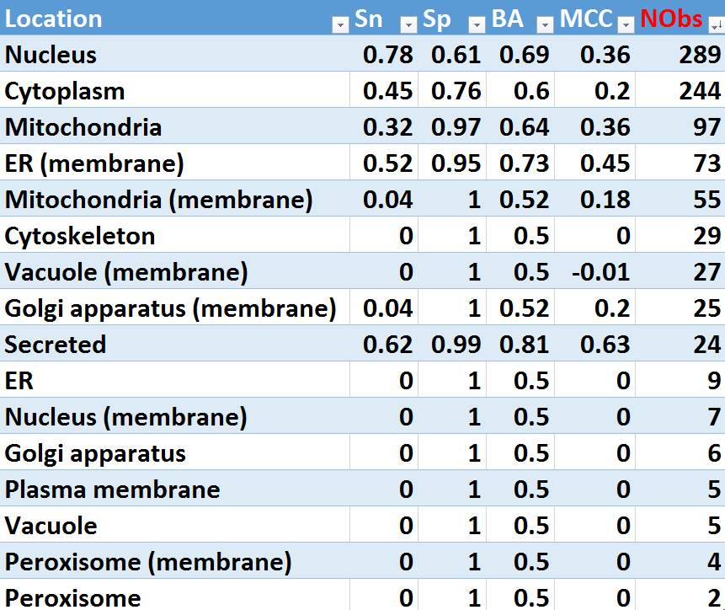Click the Secreted location cell

(56, 345)
